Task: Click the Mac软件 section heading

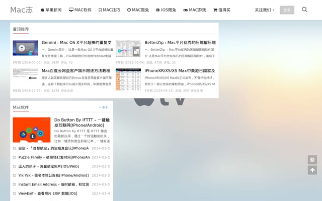Action: [x=21, y=107]
